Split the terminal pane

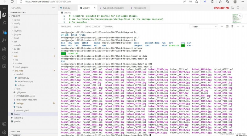click(x=227, y=27)
